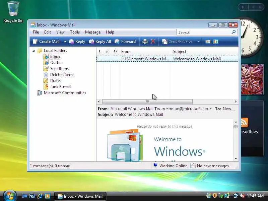The image size is (268, 201).
Task: Click the message list left scroll arrow
Action: point(99,102)
